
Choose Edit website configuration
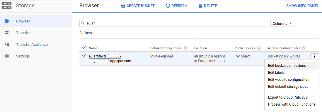click(292, 80)
